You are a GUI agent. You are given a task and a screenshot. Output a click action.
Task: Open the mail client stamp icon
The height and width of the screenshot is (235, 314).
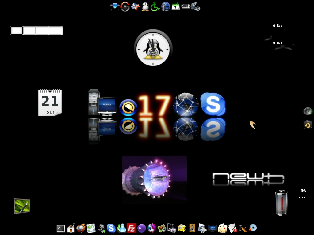point(91,228)
